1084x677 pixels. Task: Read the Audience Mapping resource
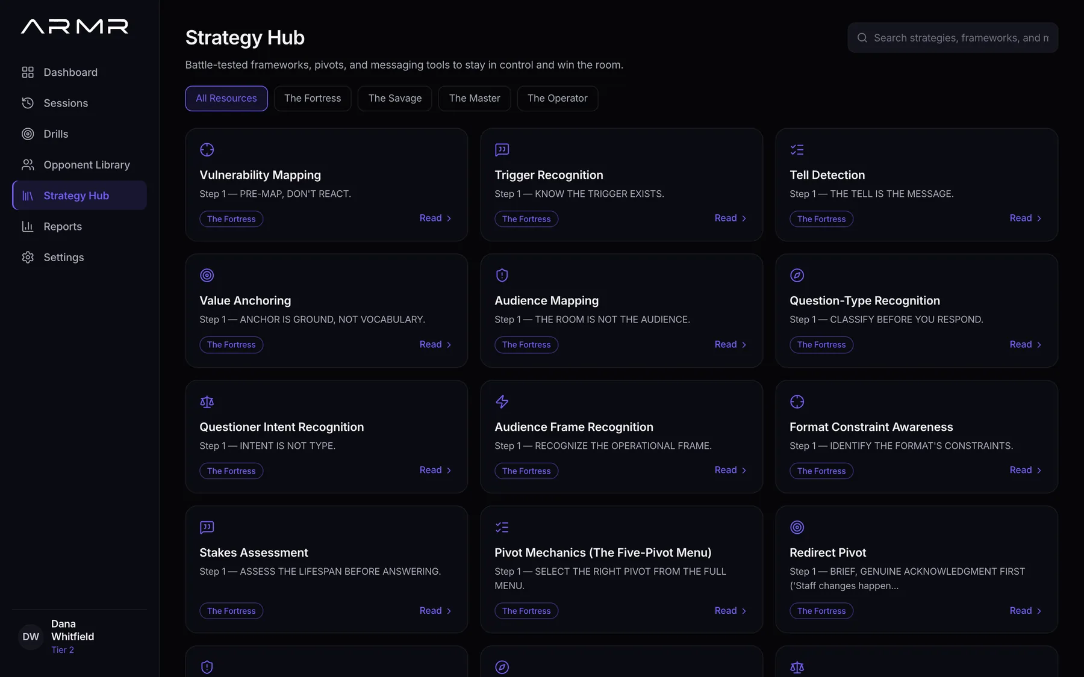[x=730, y=344]
